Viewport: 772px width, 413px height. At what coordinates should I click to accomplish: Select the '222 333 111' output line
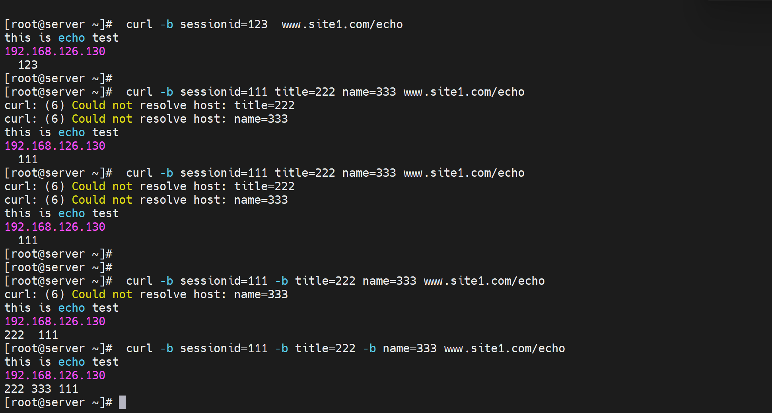[41, 389]
